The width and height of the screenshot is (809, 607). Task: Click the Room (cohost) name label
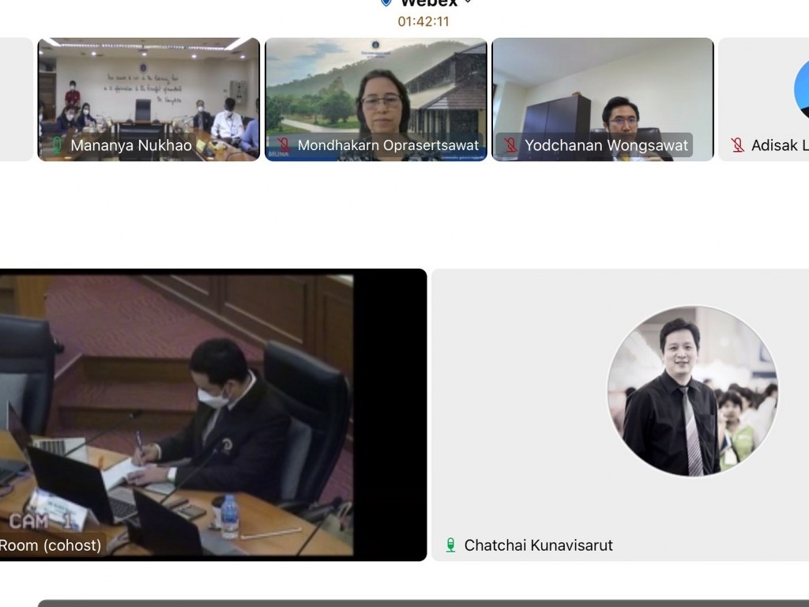click(50, 545)
